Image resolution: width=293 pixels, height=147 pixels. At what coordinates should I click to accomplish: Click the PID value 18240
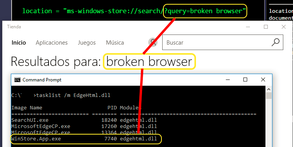pos(109,120)
